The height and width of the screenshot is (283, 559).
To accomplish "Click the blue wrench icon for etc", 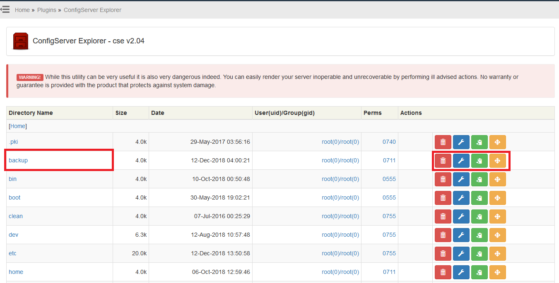I will [461, 254].
